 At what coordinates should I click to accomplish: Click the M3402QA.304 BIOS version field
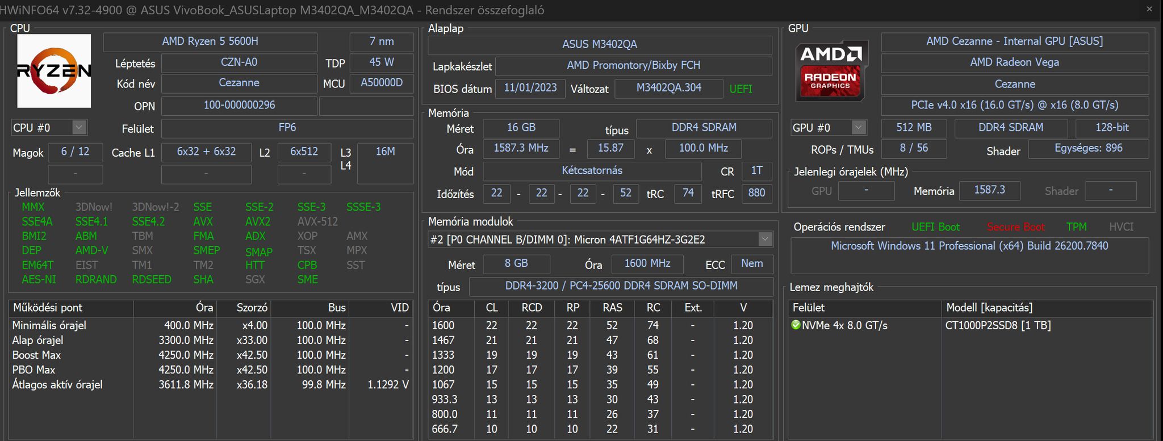[x=668, y=88]
